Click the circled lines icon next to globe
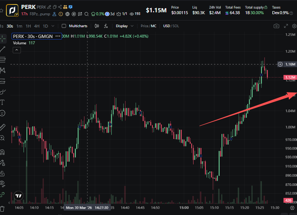The height and width of the screenshot is (215, 297). coord(74,14)
